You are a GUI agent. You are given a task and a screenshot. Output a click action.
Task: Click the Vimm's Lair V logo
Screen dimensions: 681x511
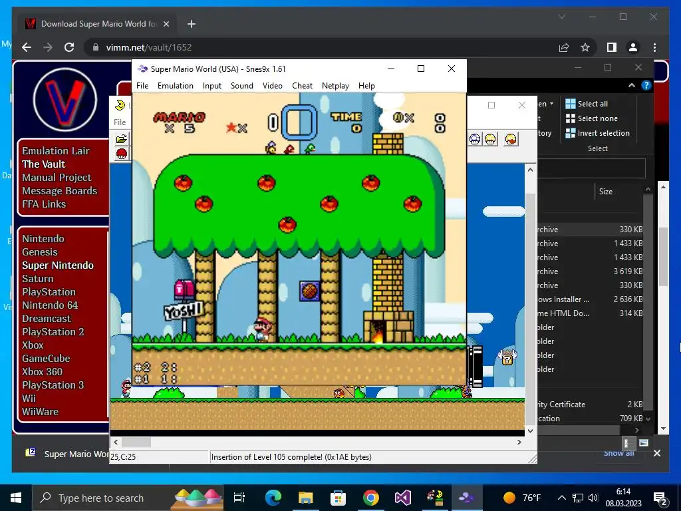[x=65, y=100]
